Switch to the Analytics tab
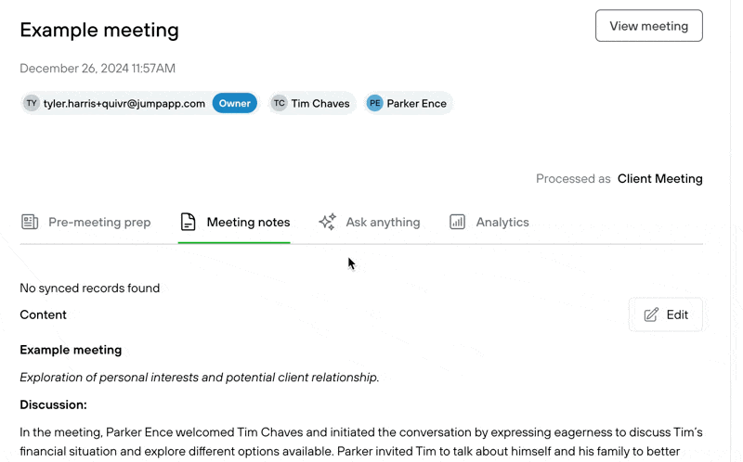The image size is (743, 462). pos(489,222)
